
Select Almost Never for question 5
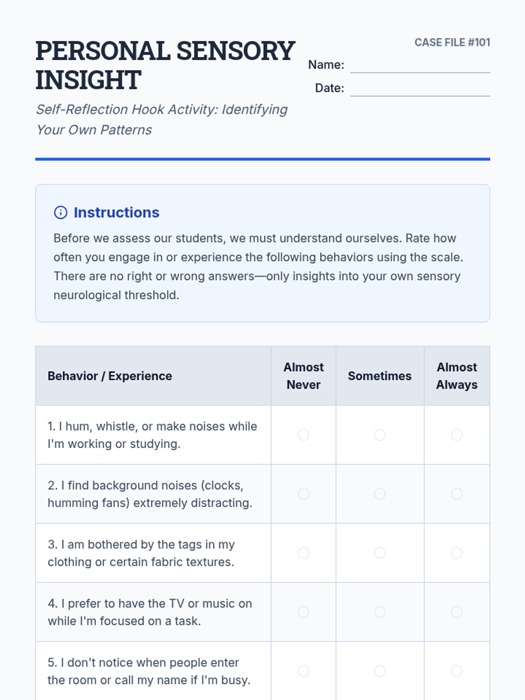[303, 671]
